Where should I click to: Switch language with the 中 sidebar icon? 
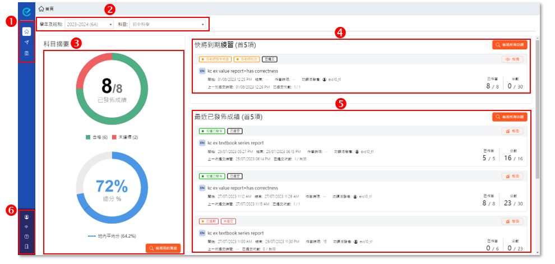click(26, 226)
